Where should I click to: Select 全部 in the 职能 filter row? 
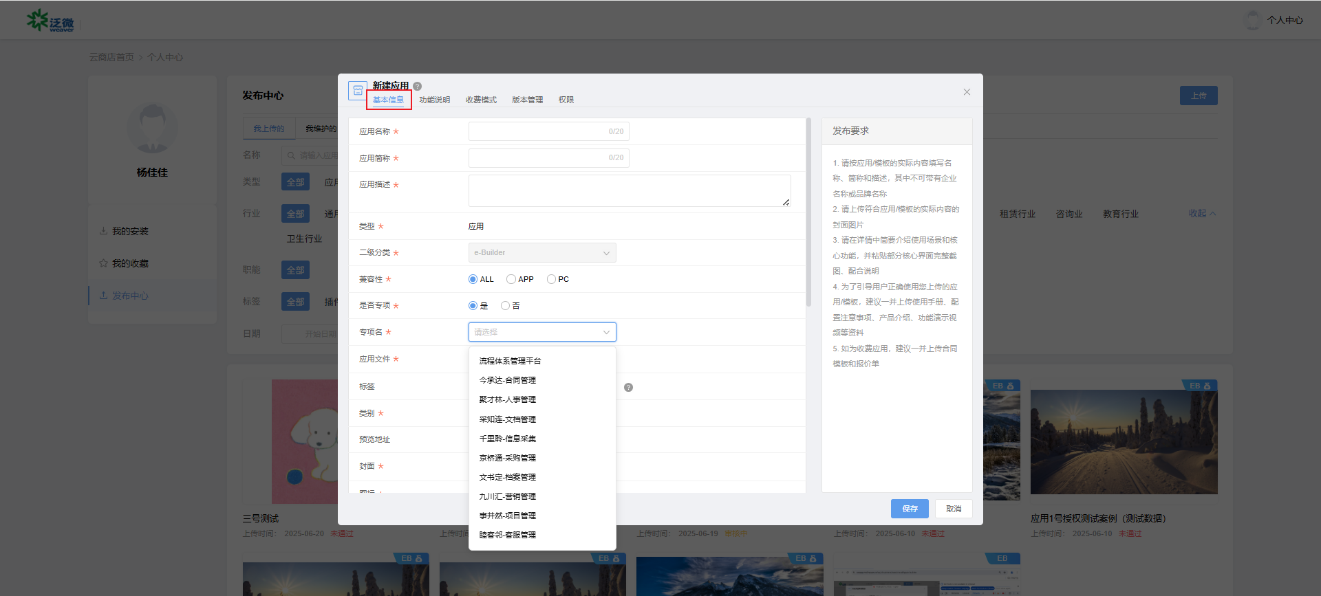pos(295,269)
